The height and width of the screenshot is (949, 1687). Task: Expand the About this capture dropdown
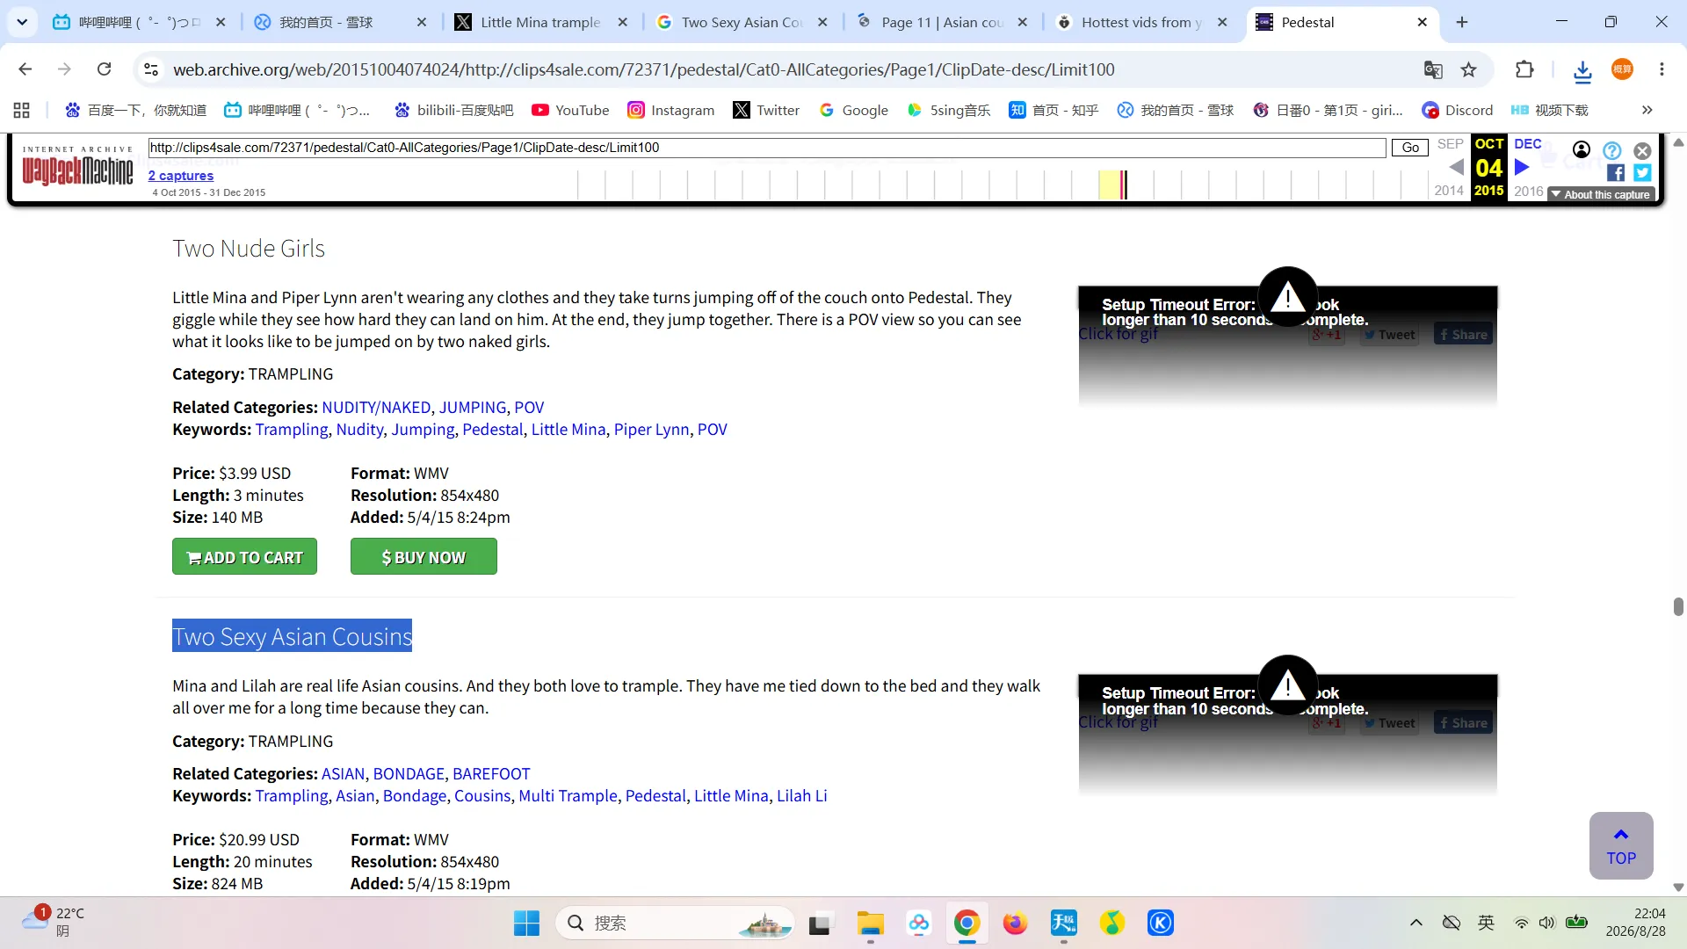coord(1601,195)
